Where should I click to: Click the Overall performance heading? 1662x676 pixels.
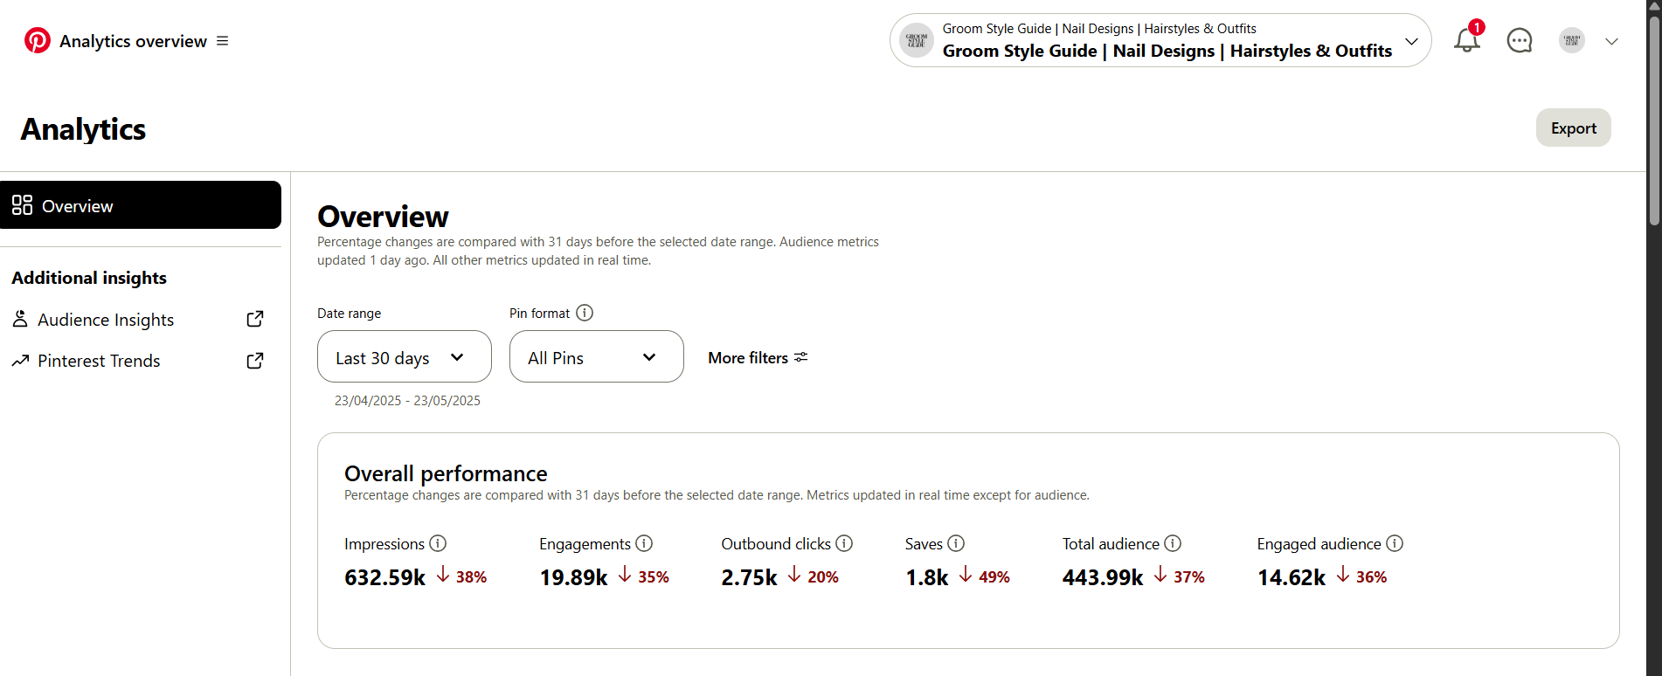pyautogui.click(x=446, y=473)
